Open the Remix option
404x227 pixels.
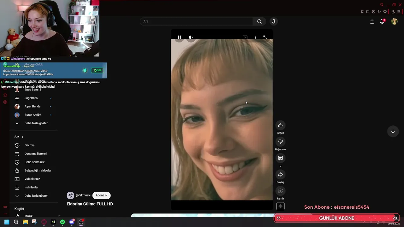tap(280, 191)
